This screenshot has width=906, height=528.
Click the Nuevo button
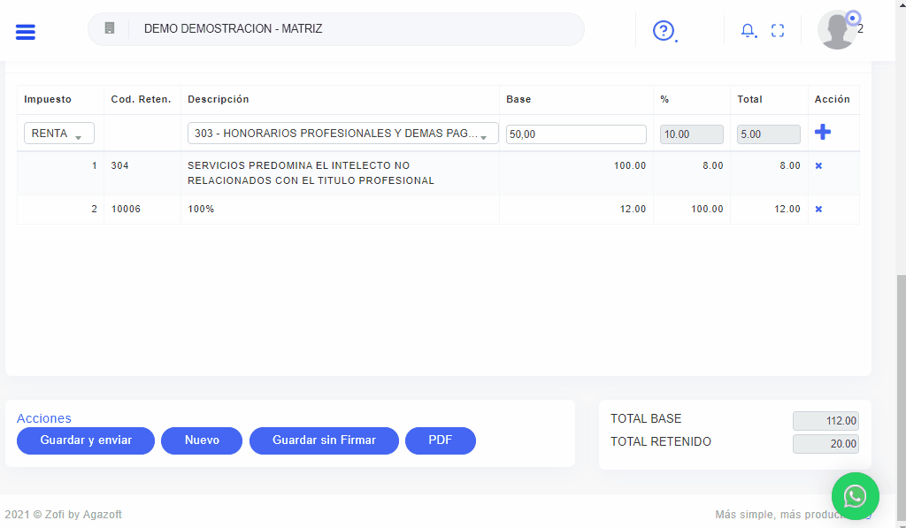point(202,440)
